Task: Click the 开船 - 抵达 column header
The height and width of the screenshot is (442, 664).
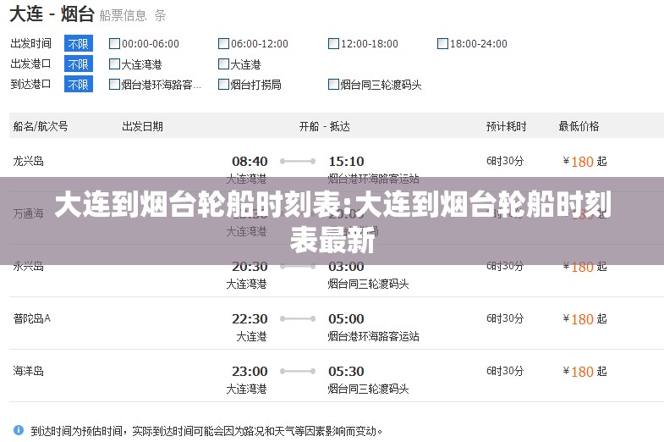Action: coord(324,126)
